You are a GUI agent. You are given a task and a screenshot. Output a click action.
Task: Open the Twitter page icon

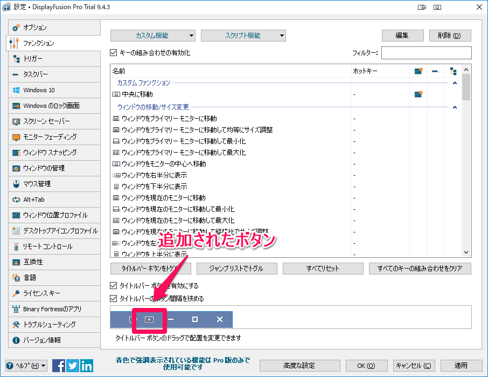click(x=73, y=366)
